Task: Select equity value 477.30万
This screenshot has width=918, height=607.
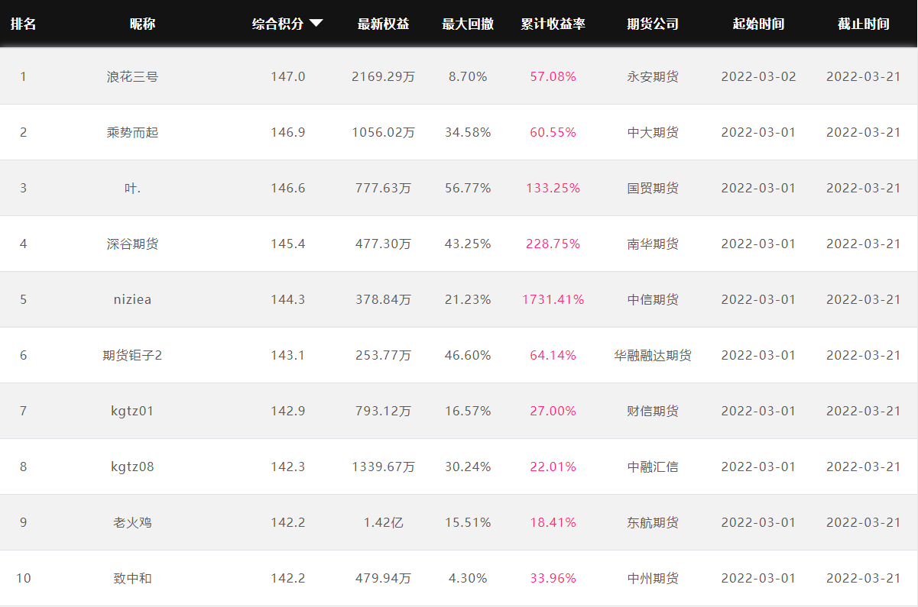Action: tap(384, 244)
